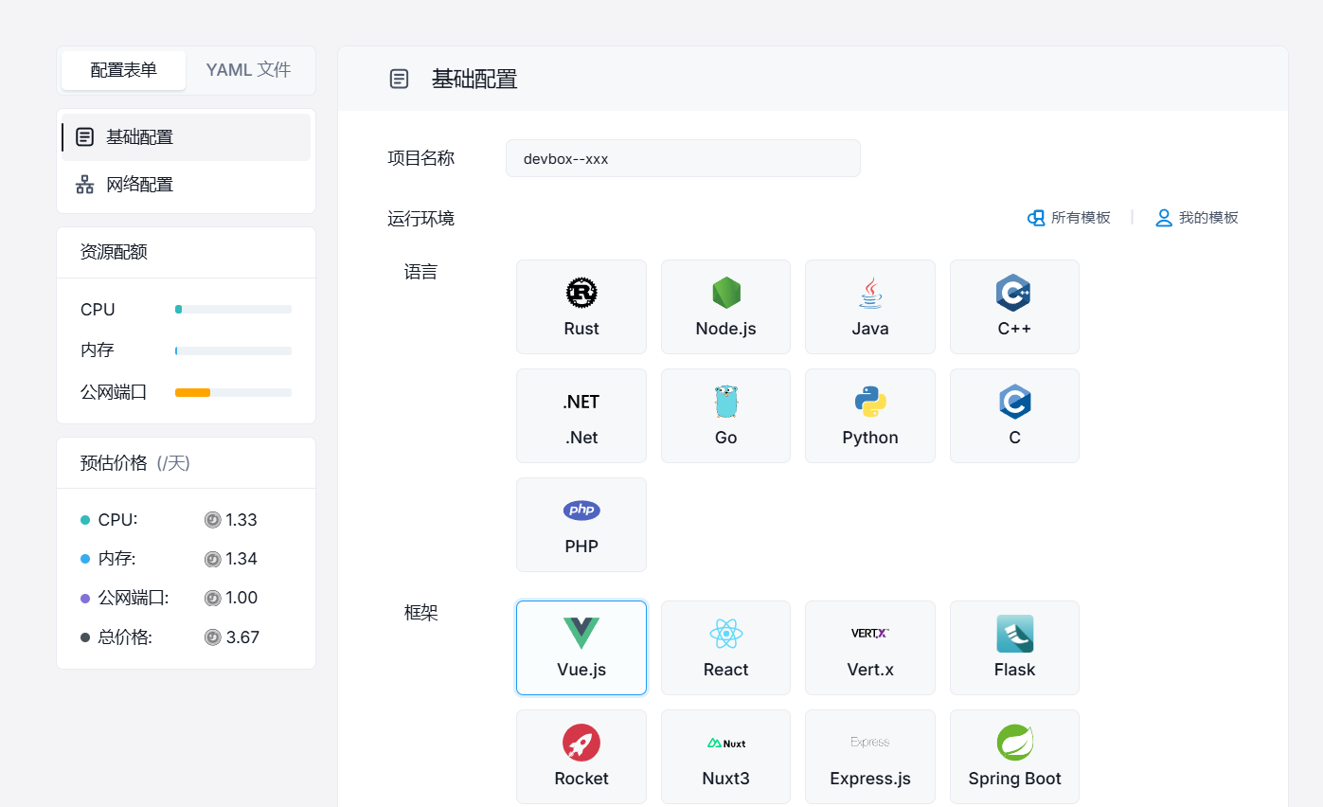This screenshot has height=807, width=1323.
Task: Open 所有模板 all templates link
Action: 1068,218
